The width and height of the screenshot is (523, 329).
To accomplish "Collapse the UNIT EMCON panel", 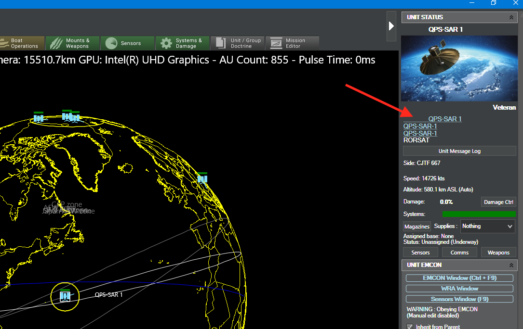I will 511,265.
